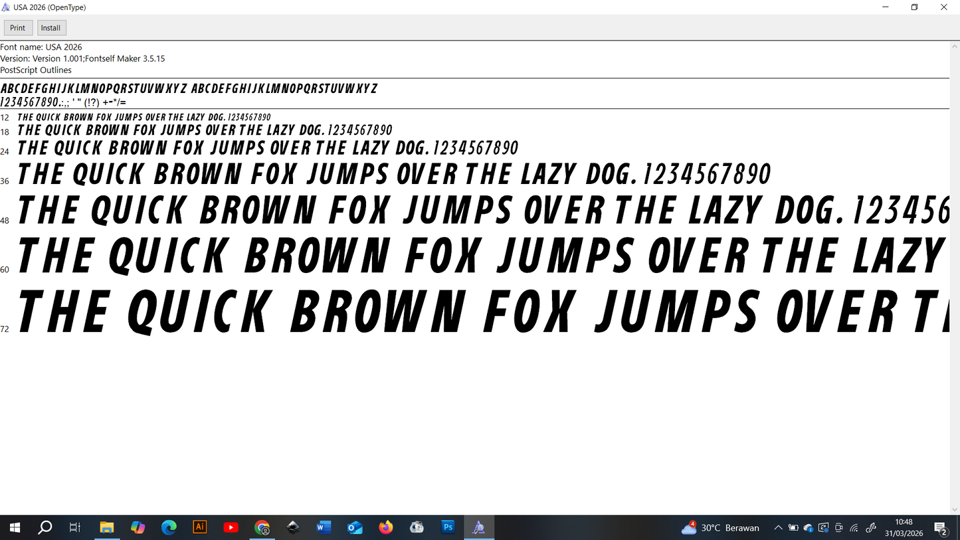Open Task View in taskbar
This screenshot has width=960, height=540.
[75, 528]
